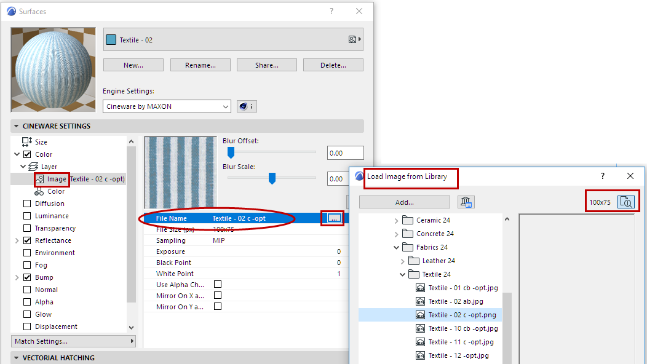Image resolution: width=647 pixels, height=364 pixels.
Task: Enable the Environment channel checkbox
Action: point(27,253)
